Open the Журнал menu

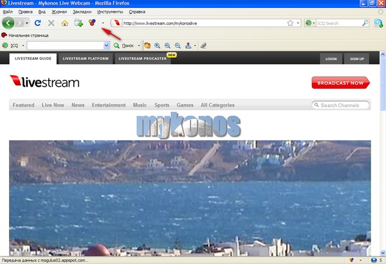click(59, 12)
